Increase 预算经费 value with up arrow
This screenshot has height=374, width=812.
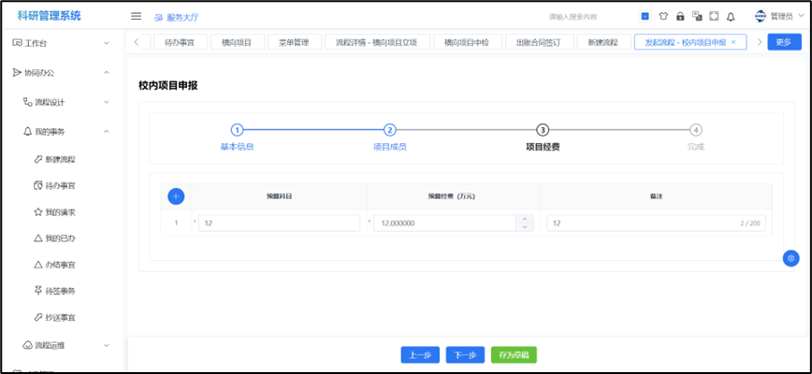coord(525,219)
